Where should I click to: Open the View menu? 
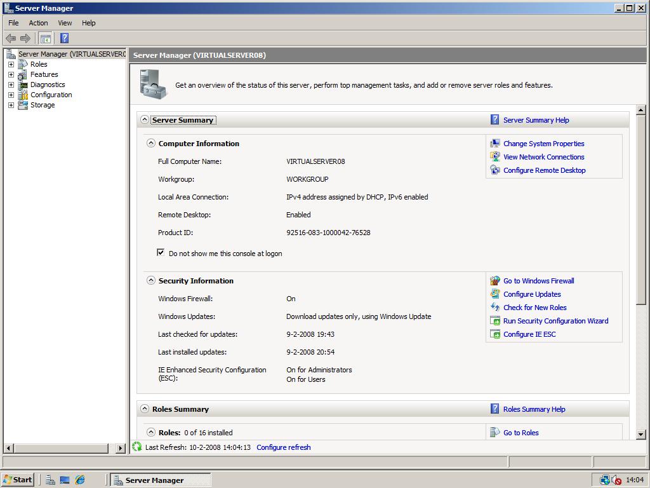point(65,23)
